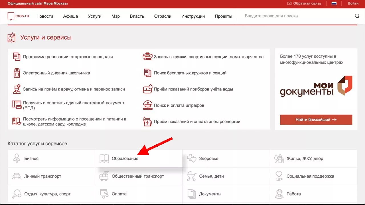Click the Найти ближайший button
The image size is (365, 205).
click(x=316, y=120)
